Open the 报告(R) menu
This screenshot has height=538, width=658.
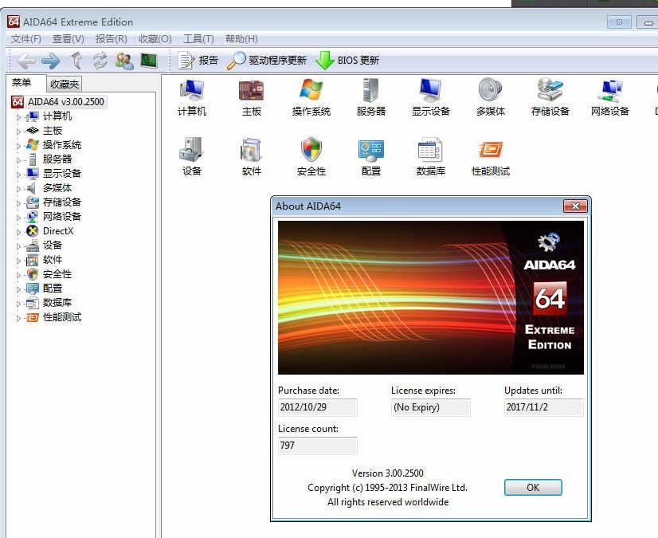pyautogui.click(x=112, y=39)
